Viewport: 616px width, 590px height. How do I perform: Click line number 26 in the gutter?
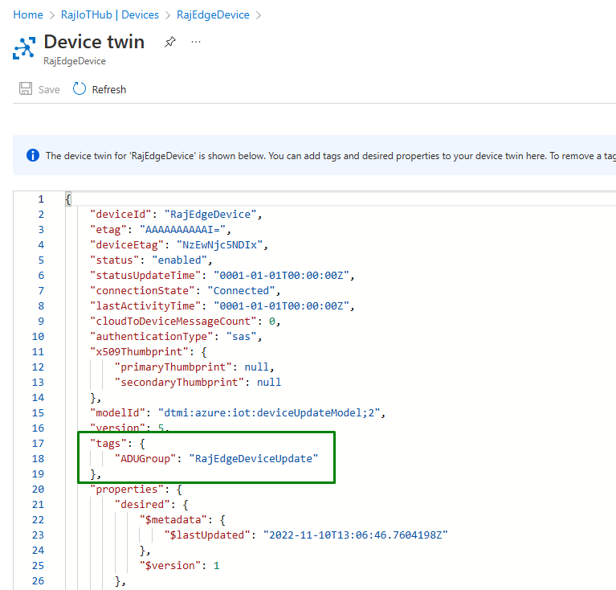click(38, 581)
